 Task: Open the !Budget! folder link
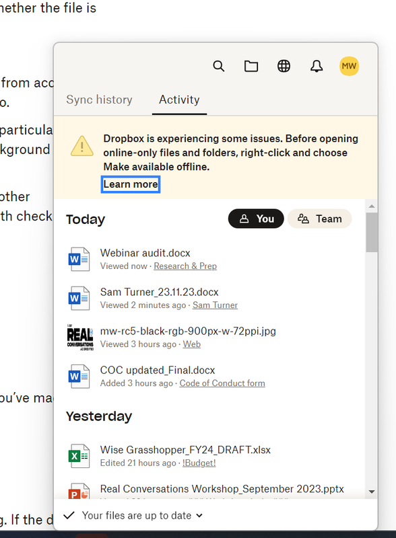(x=199, y=463)
